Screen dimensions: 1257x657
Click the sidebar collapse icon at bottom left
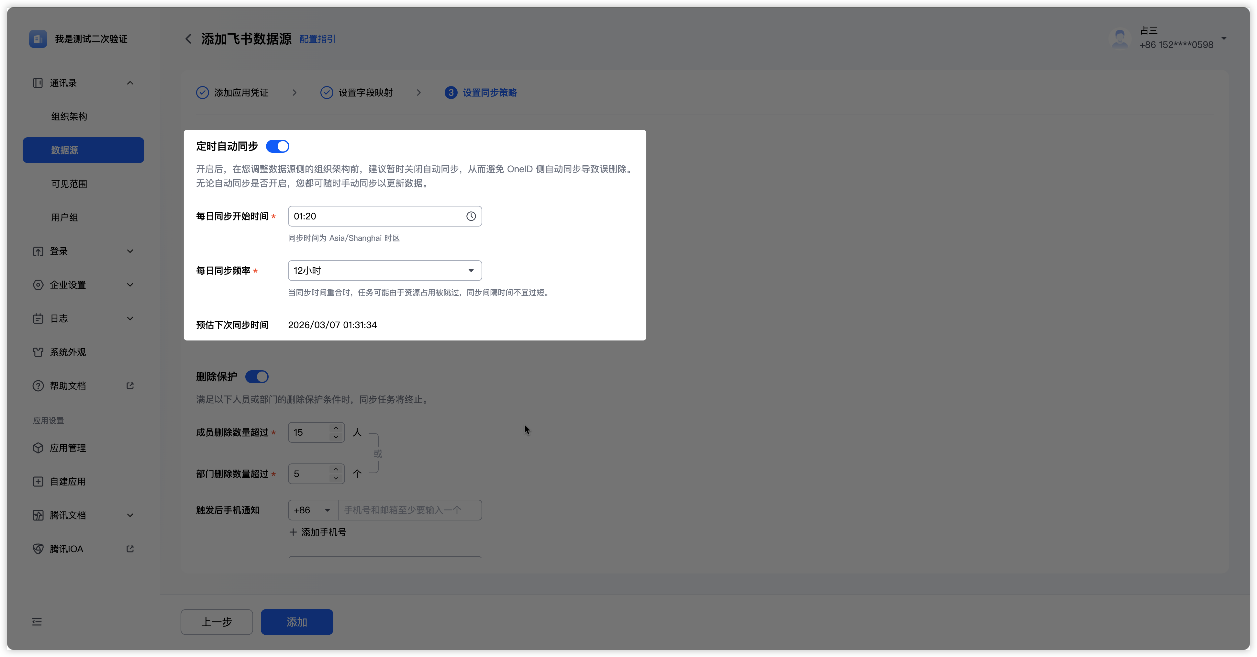click(x=37, y=621)
